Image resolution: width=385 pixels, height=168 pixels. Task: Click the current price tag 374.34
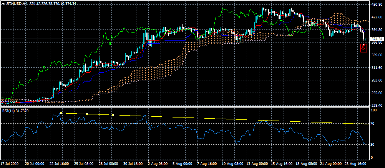click(x=376, y=39)
